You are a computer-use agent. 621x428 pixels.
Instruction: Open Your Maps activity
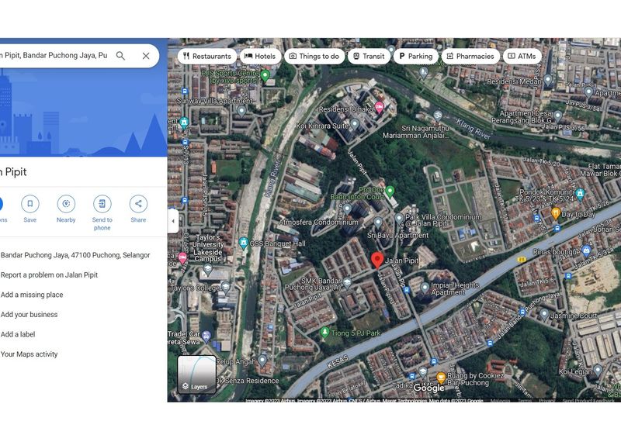[x=29, y=354]
